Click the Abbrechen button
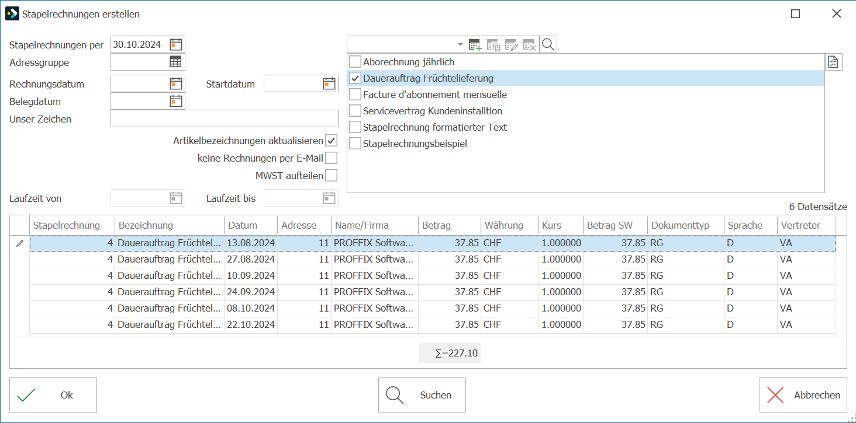This screenshot has width=856, height=423. 803,395
